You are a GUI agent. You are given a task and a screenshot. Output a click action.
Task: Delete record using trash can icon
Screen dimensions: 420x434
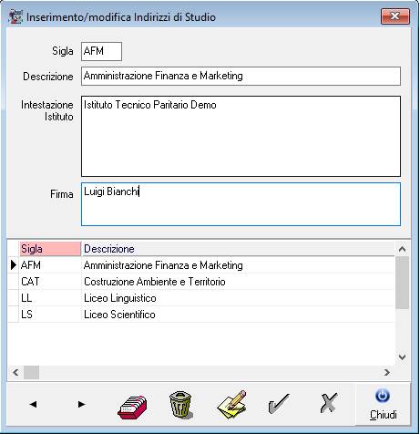click(180, 405)
